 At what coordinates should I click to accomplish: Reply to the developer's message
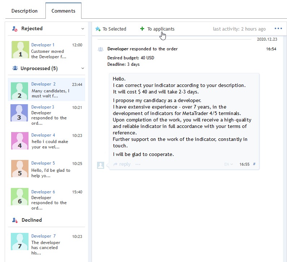pos(125,164)
